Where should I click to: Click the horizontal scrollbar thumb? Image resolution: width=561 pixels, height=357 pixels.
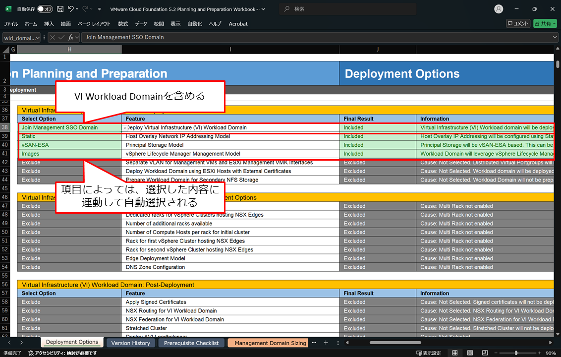pyautogui.click(x=395, y=343)
